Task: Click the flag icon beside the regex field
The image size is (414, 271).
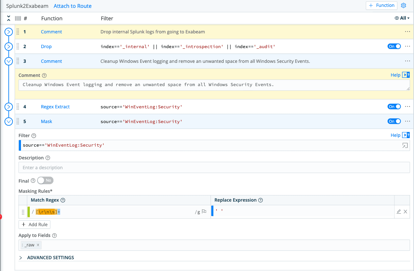Action: (x=204, y=211)
